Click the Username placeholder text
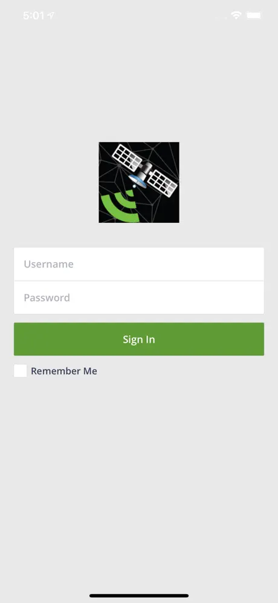 coord(48,264)
